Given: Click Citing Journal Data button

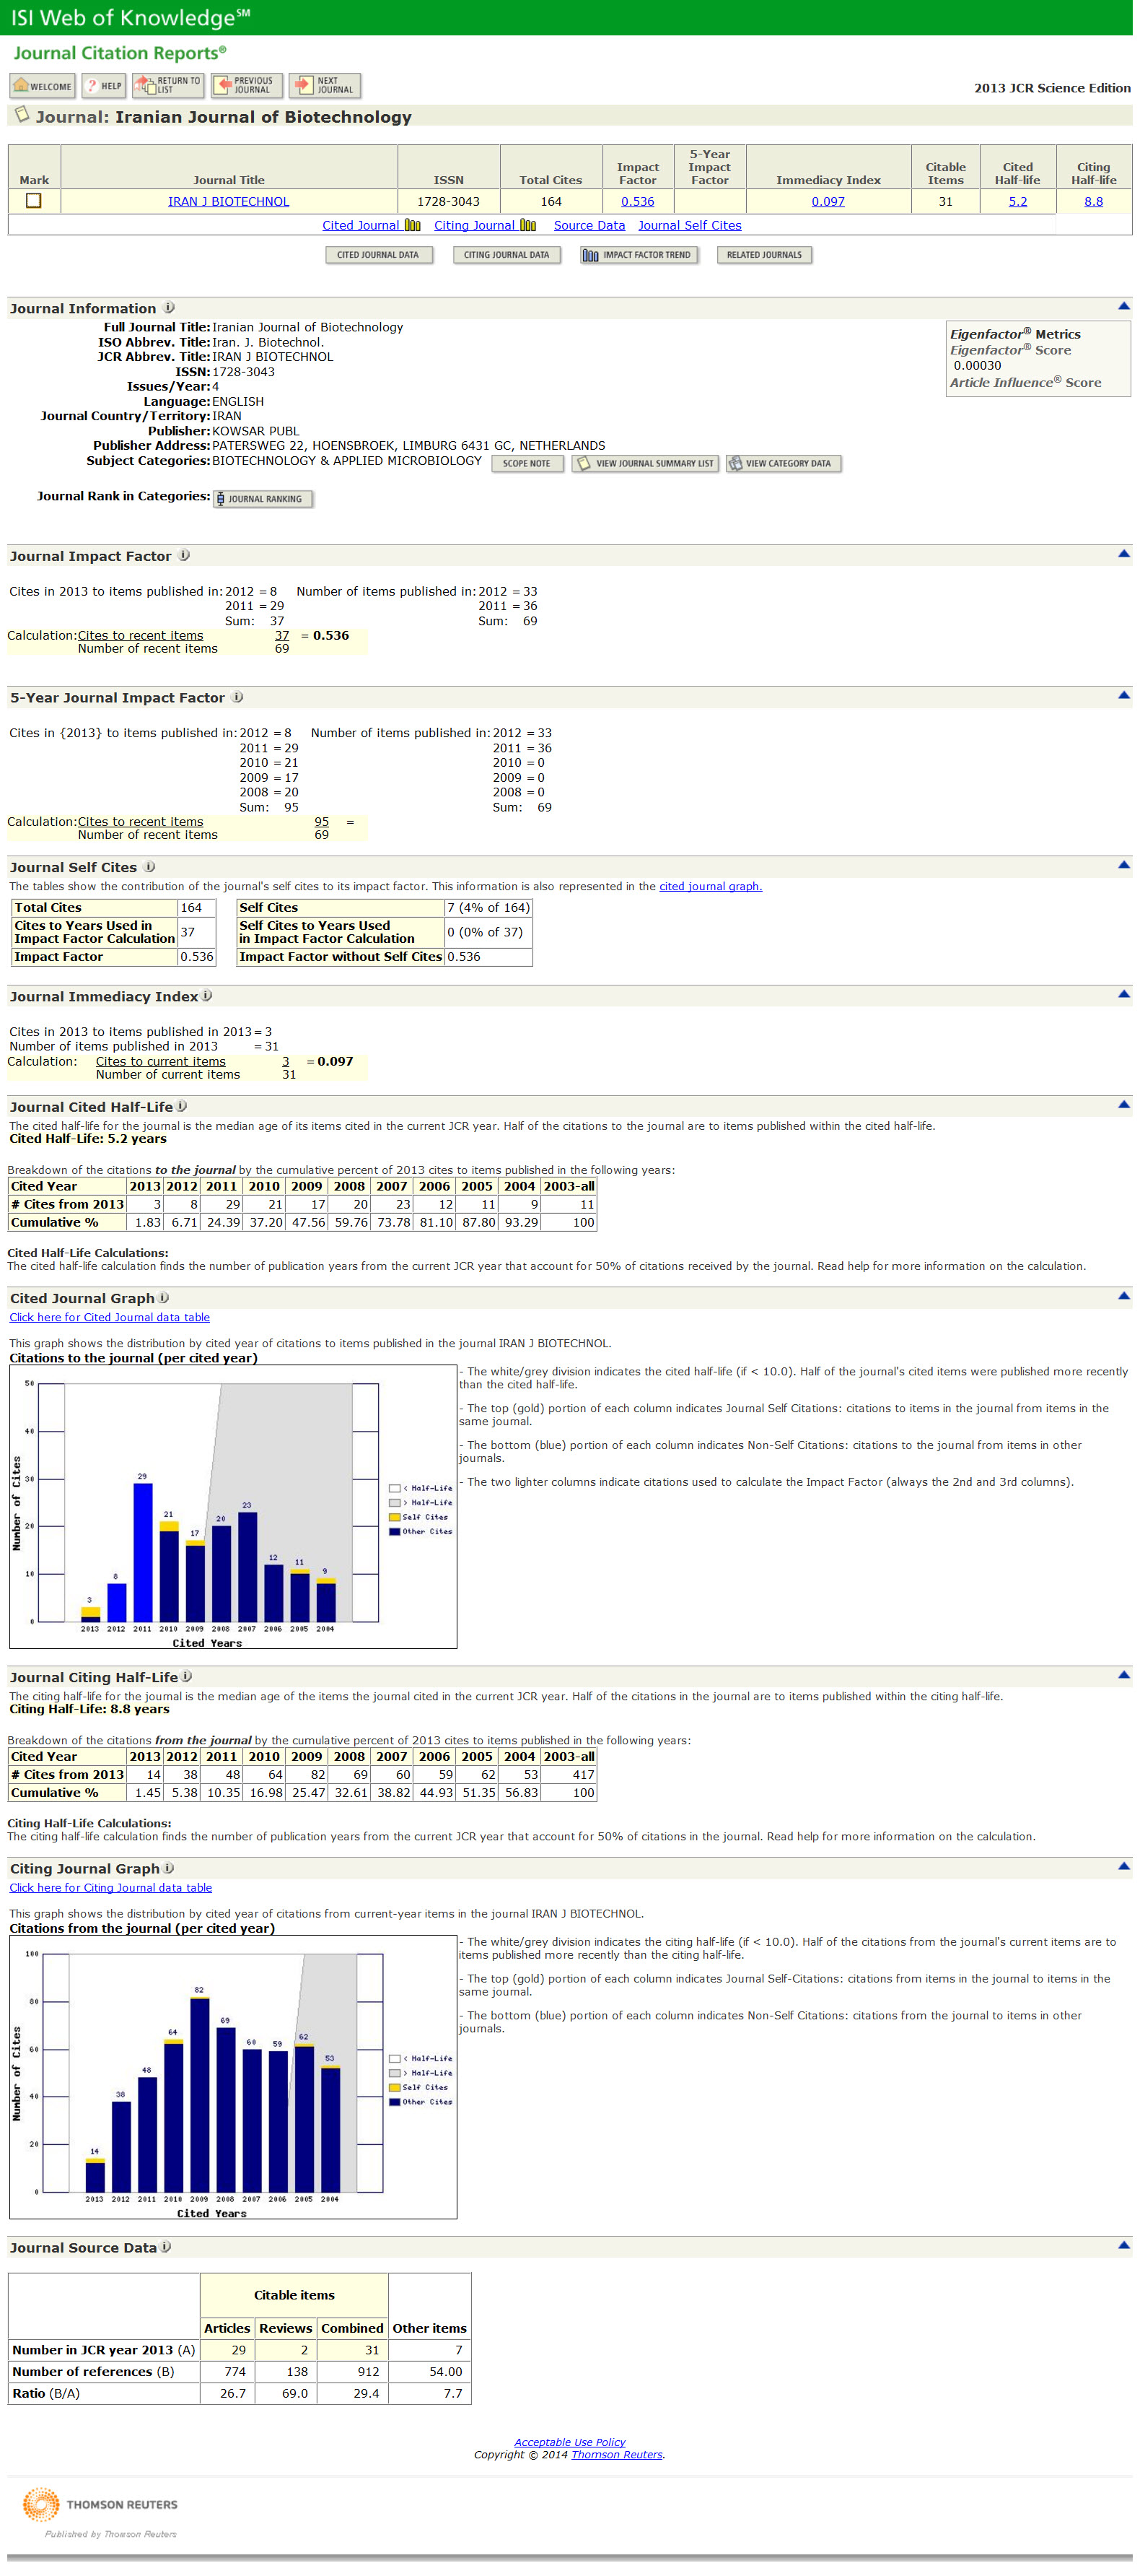Looking at the screenshot, I should (x=507, y=255).
